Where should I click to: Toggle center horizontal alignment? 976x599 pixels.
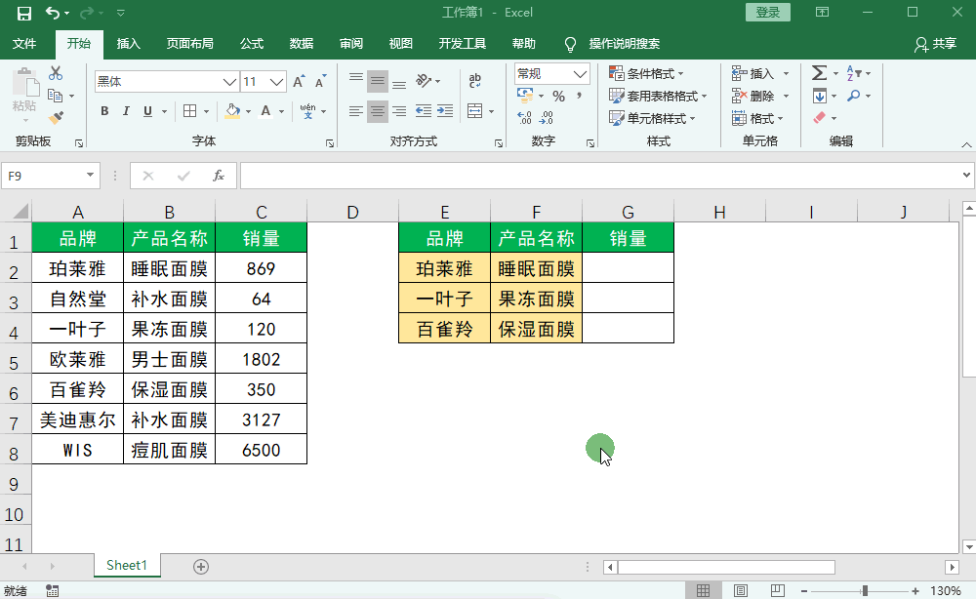(x=377, y=112)
